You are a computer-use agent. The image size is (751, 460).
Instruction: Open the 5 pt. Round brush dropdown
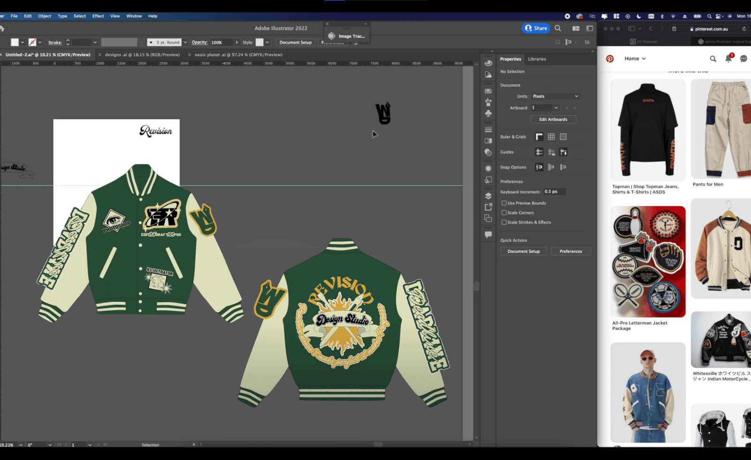185,42
